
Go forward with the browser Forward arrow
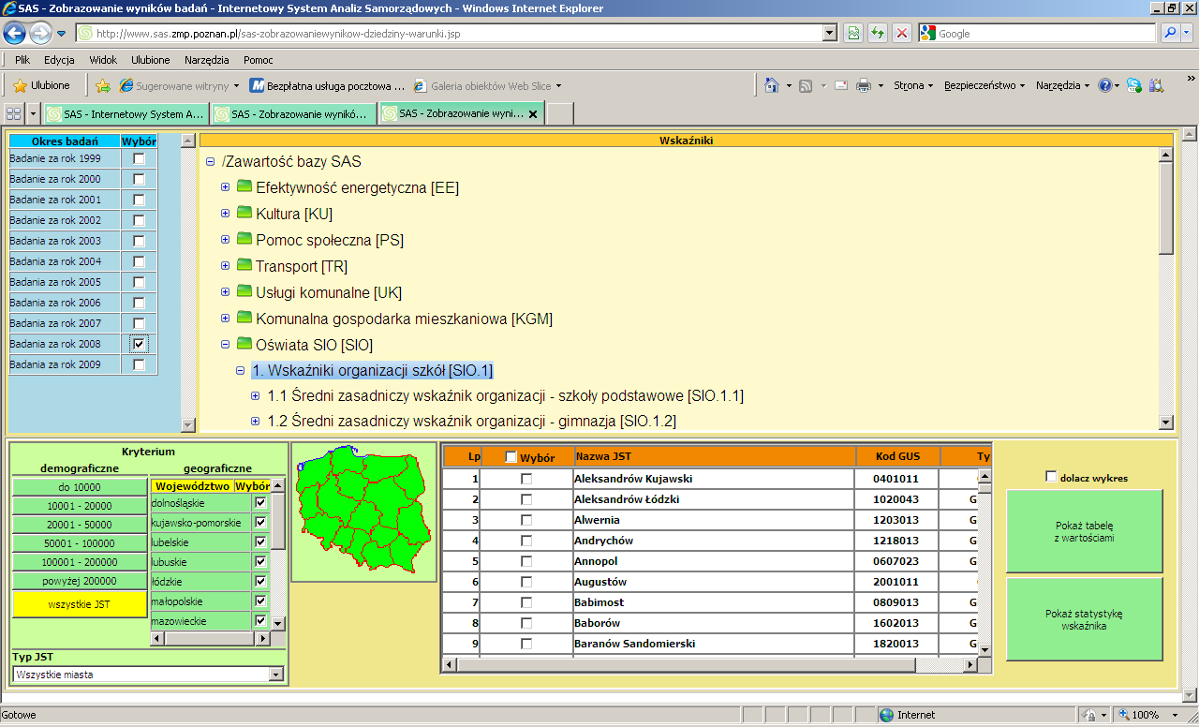(x=40, y=34)
